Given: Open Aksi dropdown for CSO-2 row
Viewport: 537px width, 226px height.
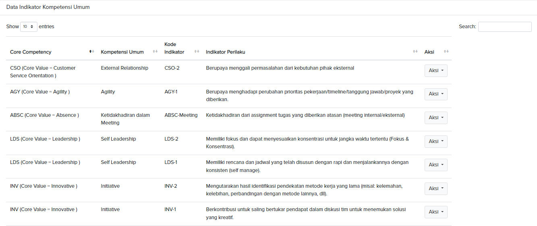Looking at the screenshot, I should [x=435, y=70].
